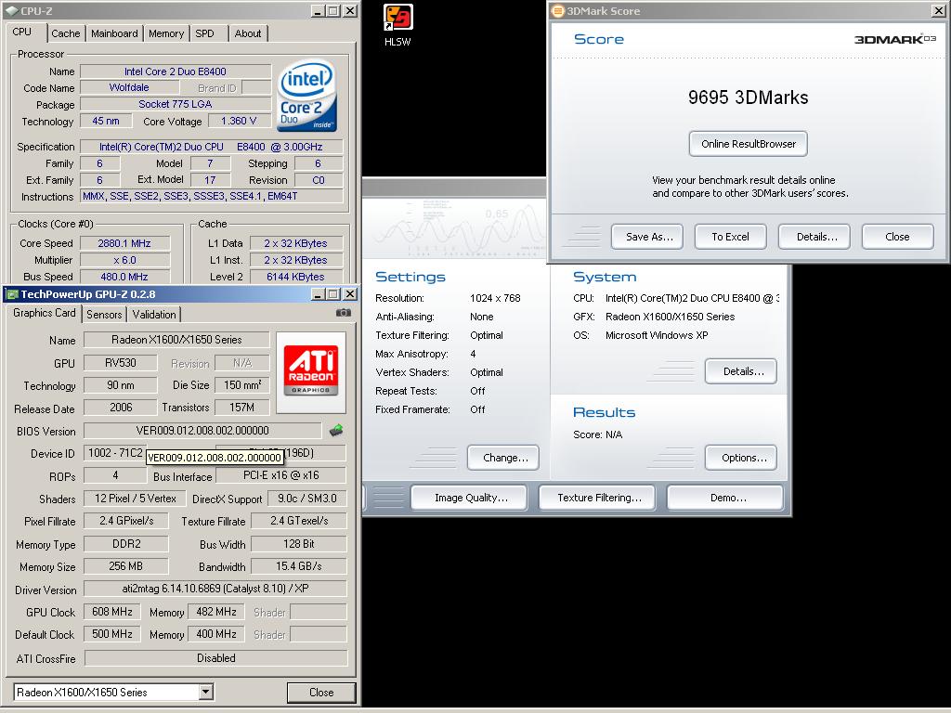Click the Bus Interface PCI-E x16 field
The width and height of the screenshot is (951, 713).
280,475
